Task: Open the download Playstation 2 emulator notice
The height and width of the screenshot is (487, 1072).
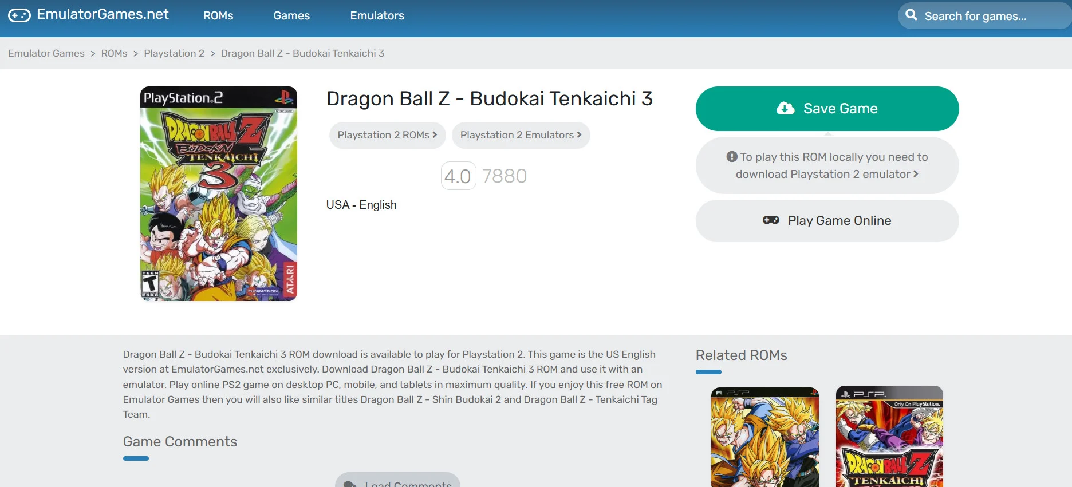Action: point(827,165)
